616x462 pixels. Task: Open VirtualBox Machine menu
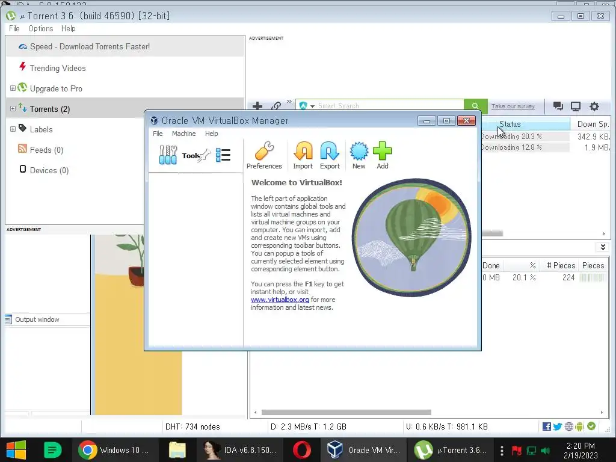[x=183, y=134]
